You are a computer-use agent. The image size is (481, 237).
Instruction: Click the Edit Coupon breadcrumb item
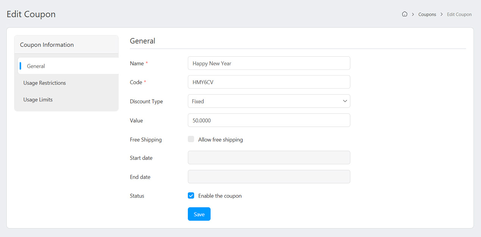coord(459,14)
